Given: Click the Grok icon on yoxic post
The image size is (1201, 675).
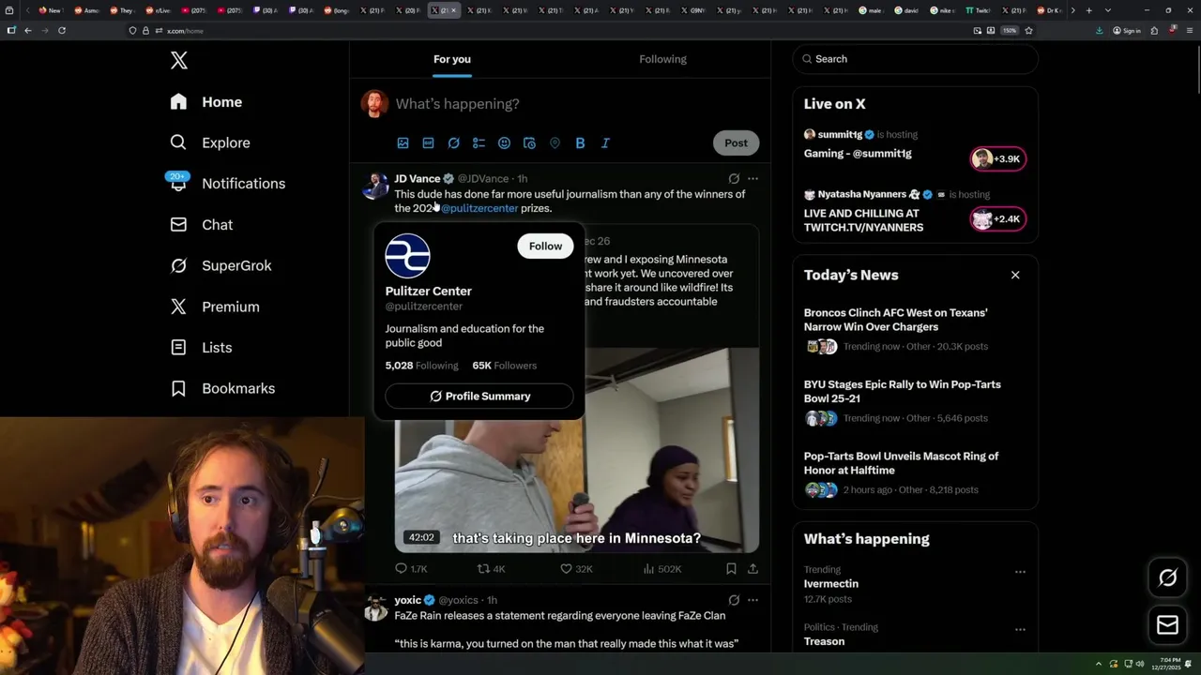Looking at the screenshot, I should click(x=734, y=600).
